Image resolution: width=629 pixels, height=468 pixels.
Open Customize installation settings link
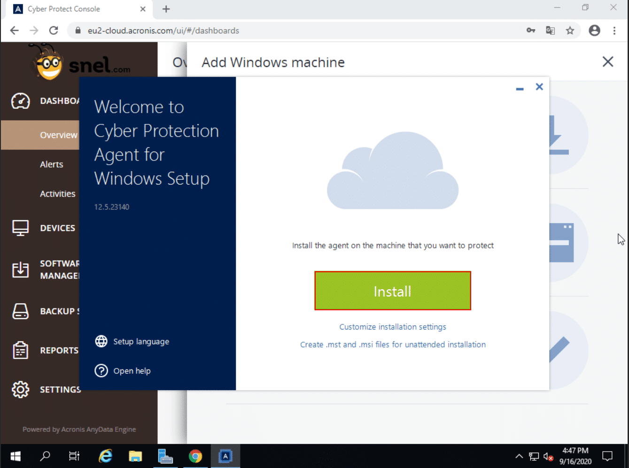pyautogui.click(x=393, y=327)
